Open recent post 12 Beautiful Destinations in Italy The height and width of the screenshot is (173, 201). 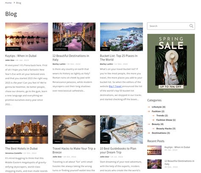click(179, 162)
